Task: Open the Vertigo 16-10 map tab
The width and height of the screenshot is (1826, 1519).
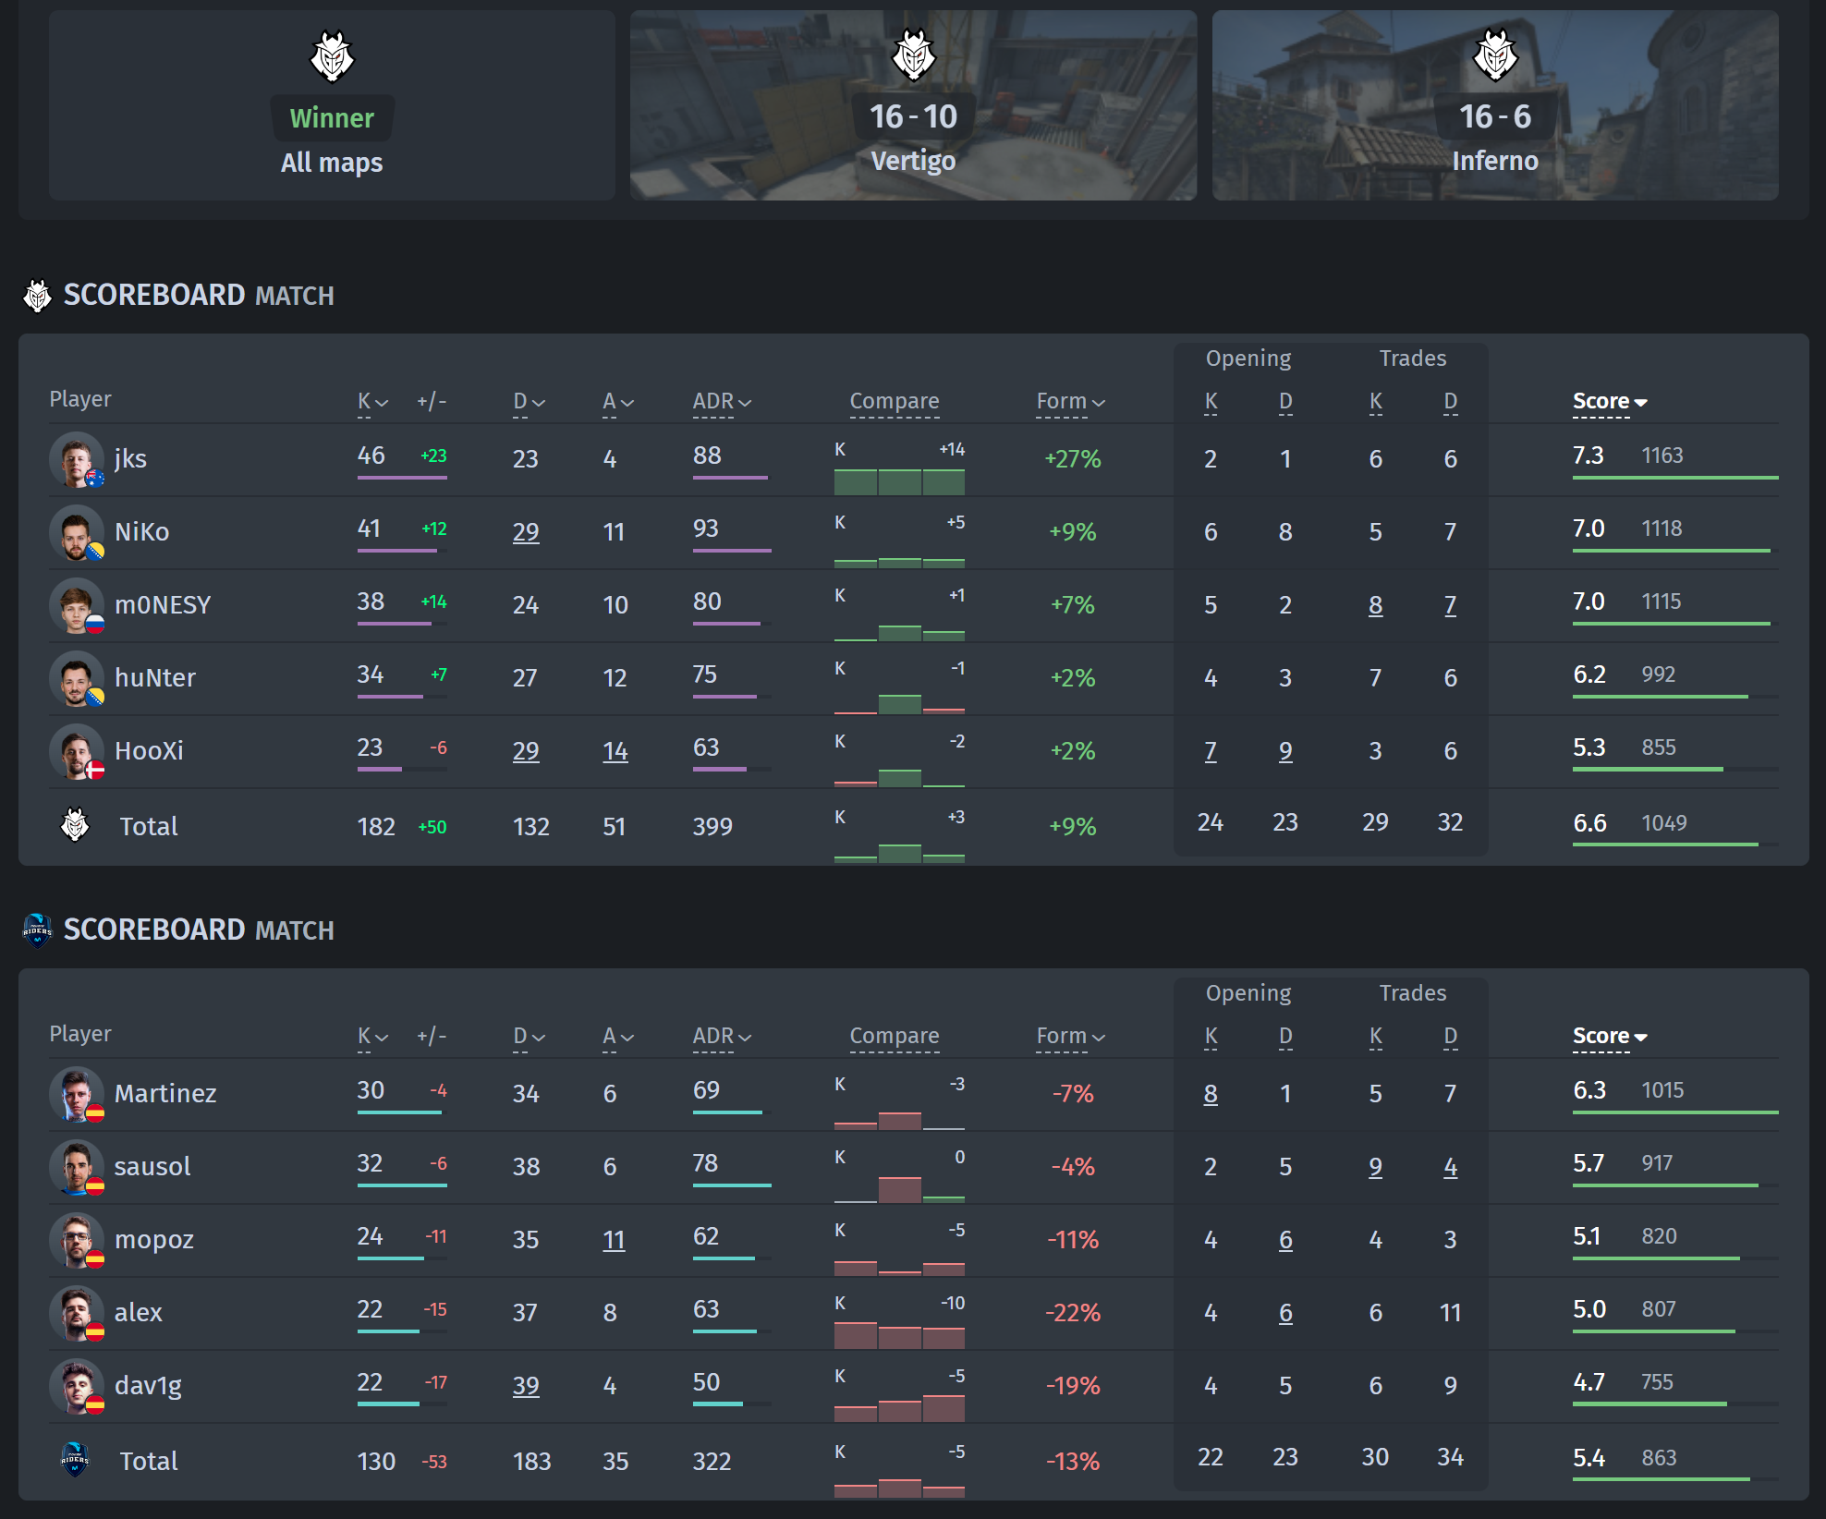Action: [913, 105]
